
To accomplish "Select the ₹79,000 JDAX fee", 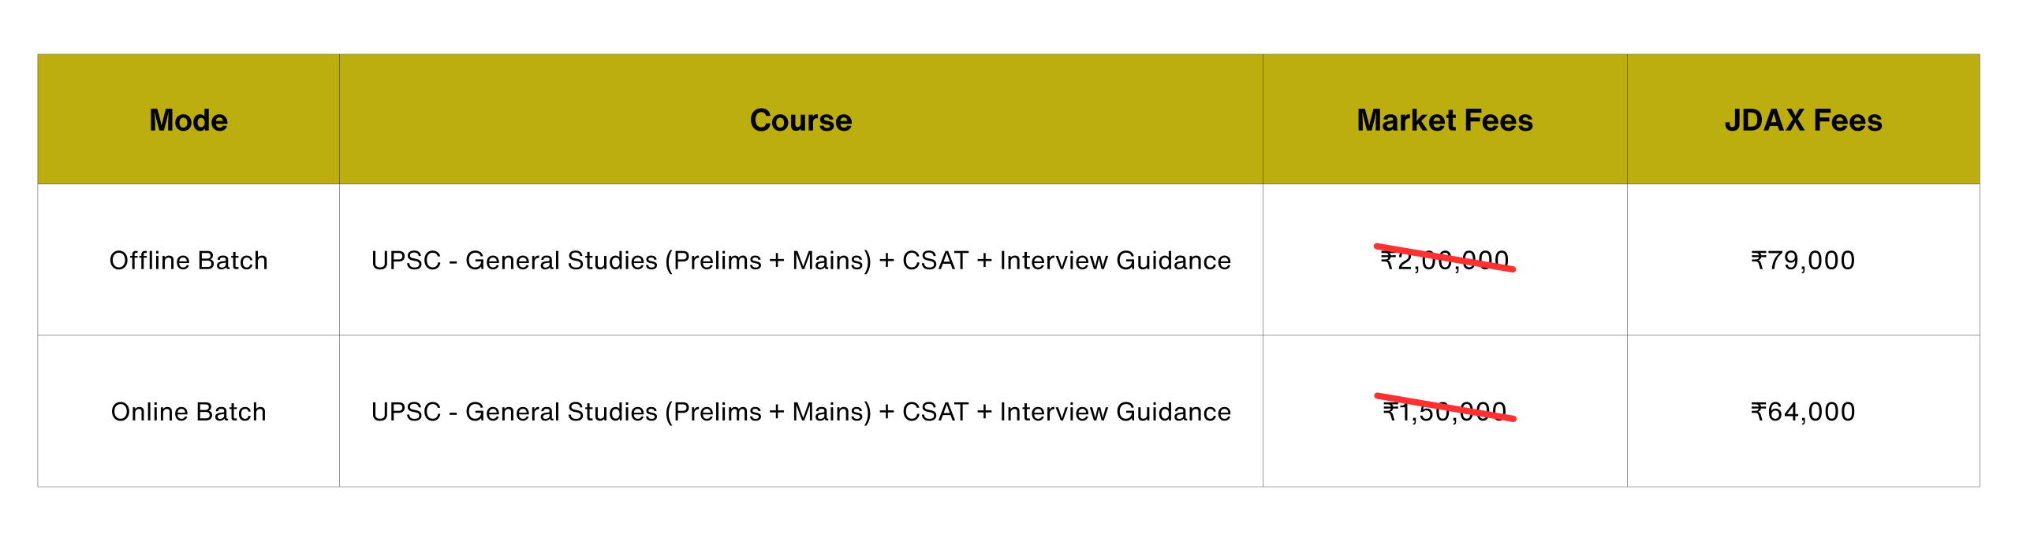I will click(x=1803, y=261).
